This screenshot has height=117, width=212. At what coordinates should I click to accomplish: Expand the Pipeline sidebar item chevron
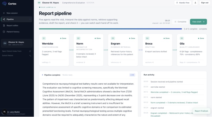[x=30, y=19]
